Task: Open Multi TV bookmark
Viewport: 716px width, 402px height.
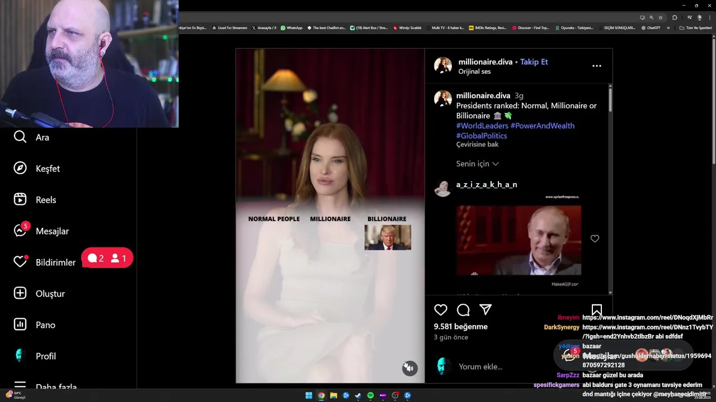Action: (x=445, y=28)
